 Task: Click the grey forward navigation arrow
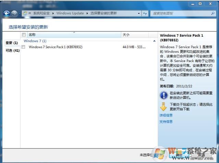[x=14, y=14]
